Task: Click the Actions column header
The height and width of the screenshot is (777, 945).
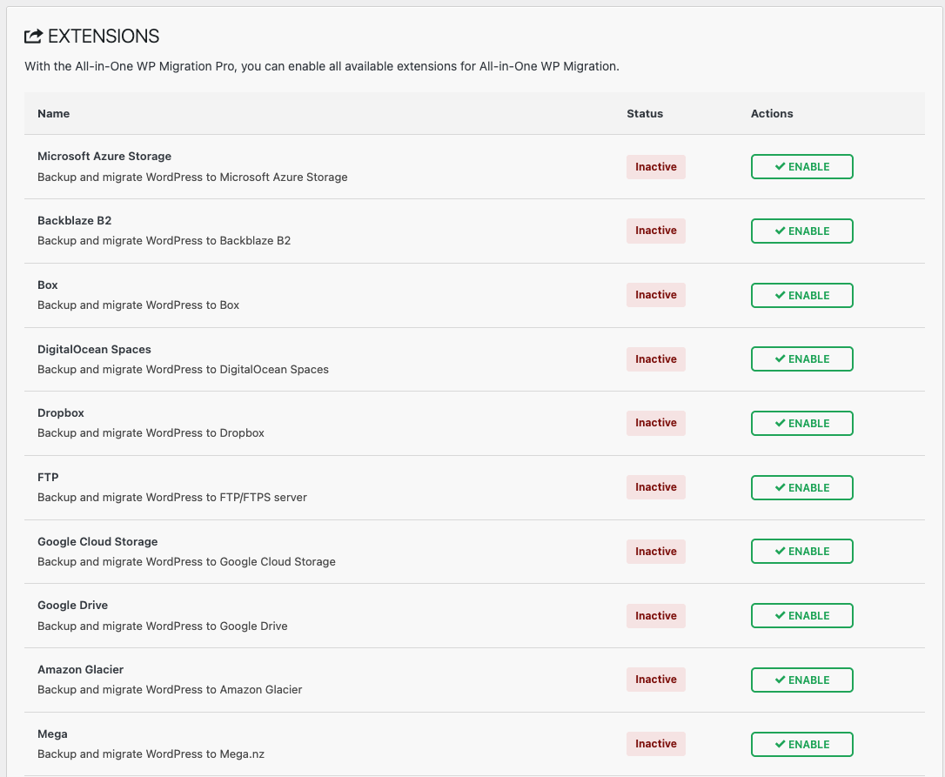Action: tap(772, 114)
